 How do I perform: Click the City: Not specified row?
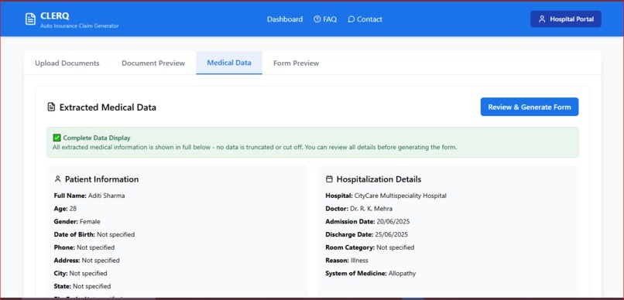point(81,274)
